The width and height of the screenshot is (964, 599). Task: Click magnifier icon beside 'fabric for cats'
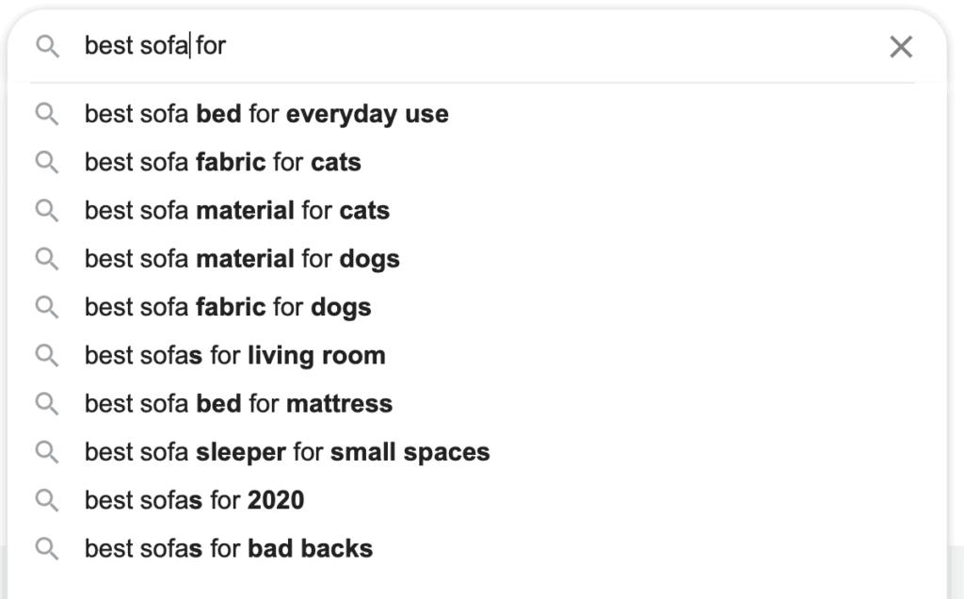[x=47, y=162]
